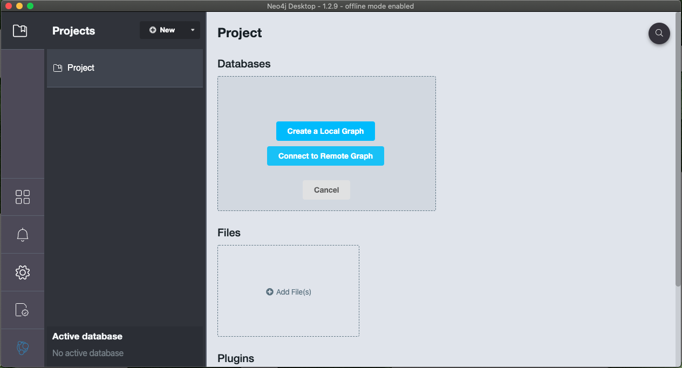Open the Projects panel in the sidebar
This screenshot has height=368, width=682.
[x=20, y=31]
